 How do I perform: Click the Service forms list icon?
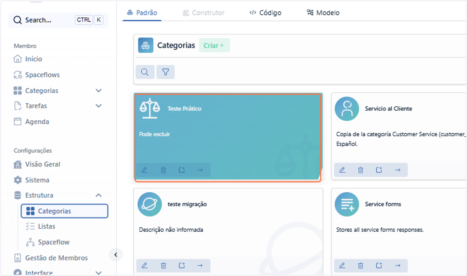point(347,204)
